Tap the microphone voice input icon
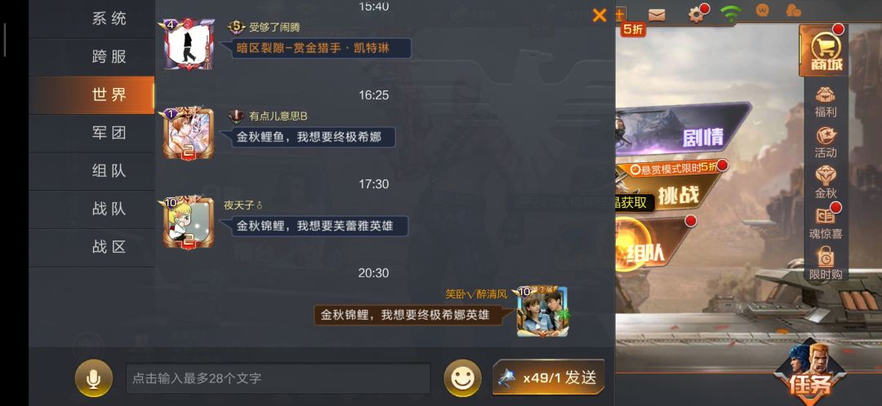 [x=93, y=378]
